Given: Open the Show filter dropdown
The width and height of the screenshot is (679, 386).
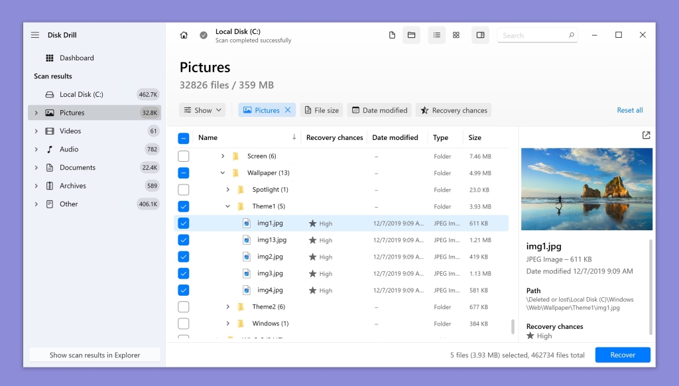Looking at the screenshot, I should pyautogui.click(x=202, y=109).
